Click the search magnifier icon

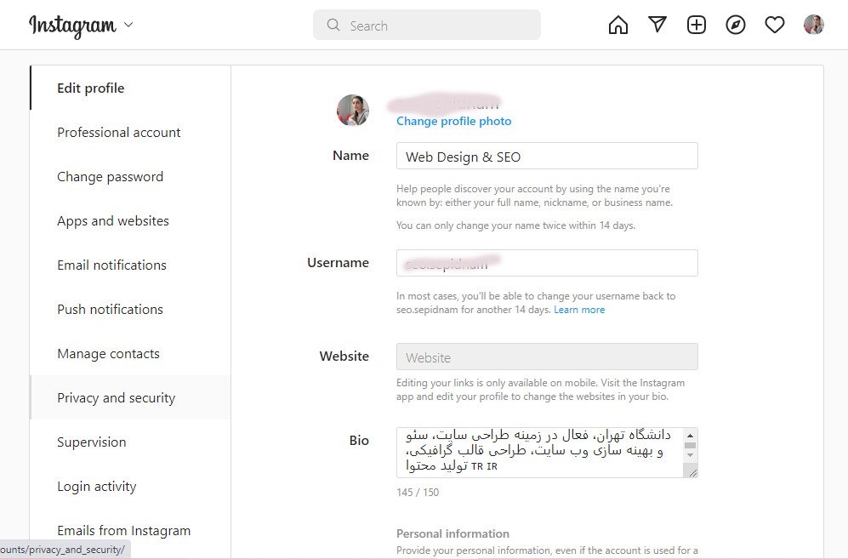[x=333, y=26]
